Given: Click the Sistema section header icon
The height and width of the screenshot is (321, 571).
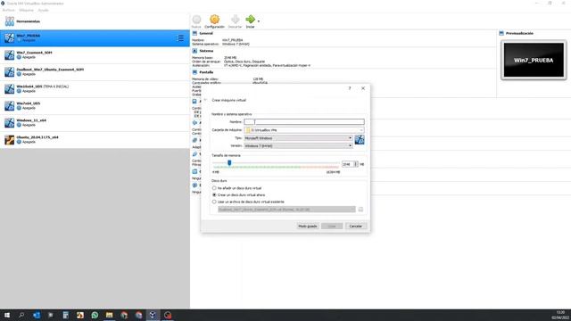Looking at the screenshot, I should point(194,51).
